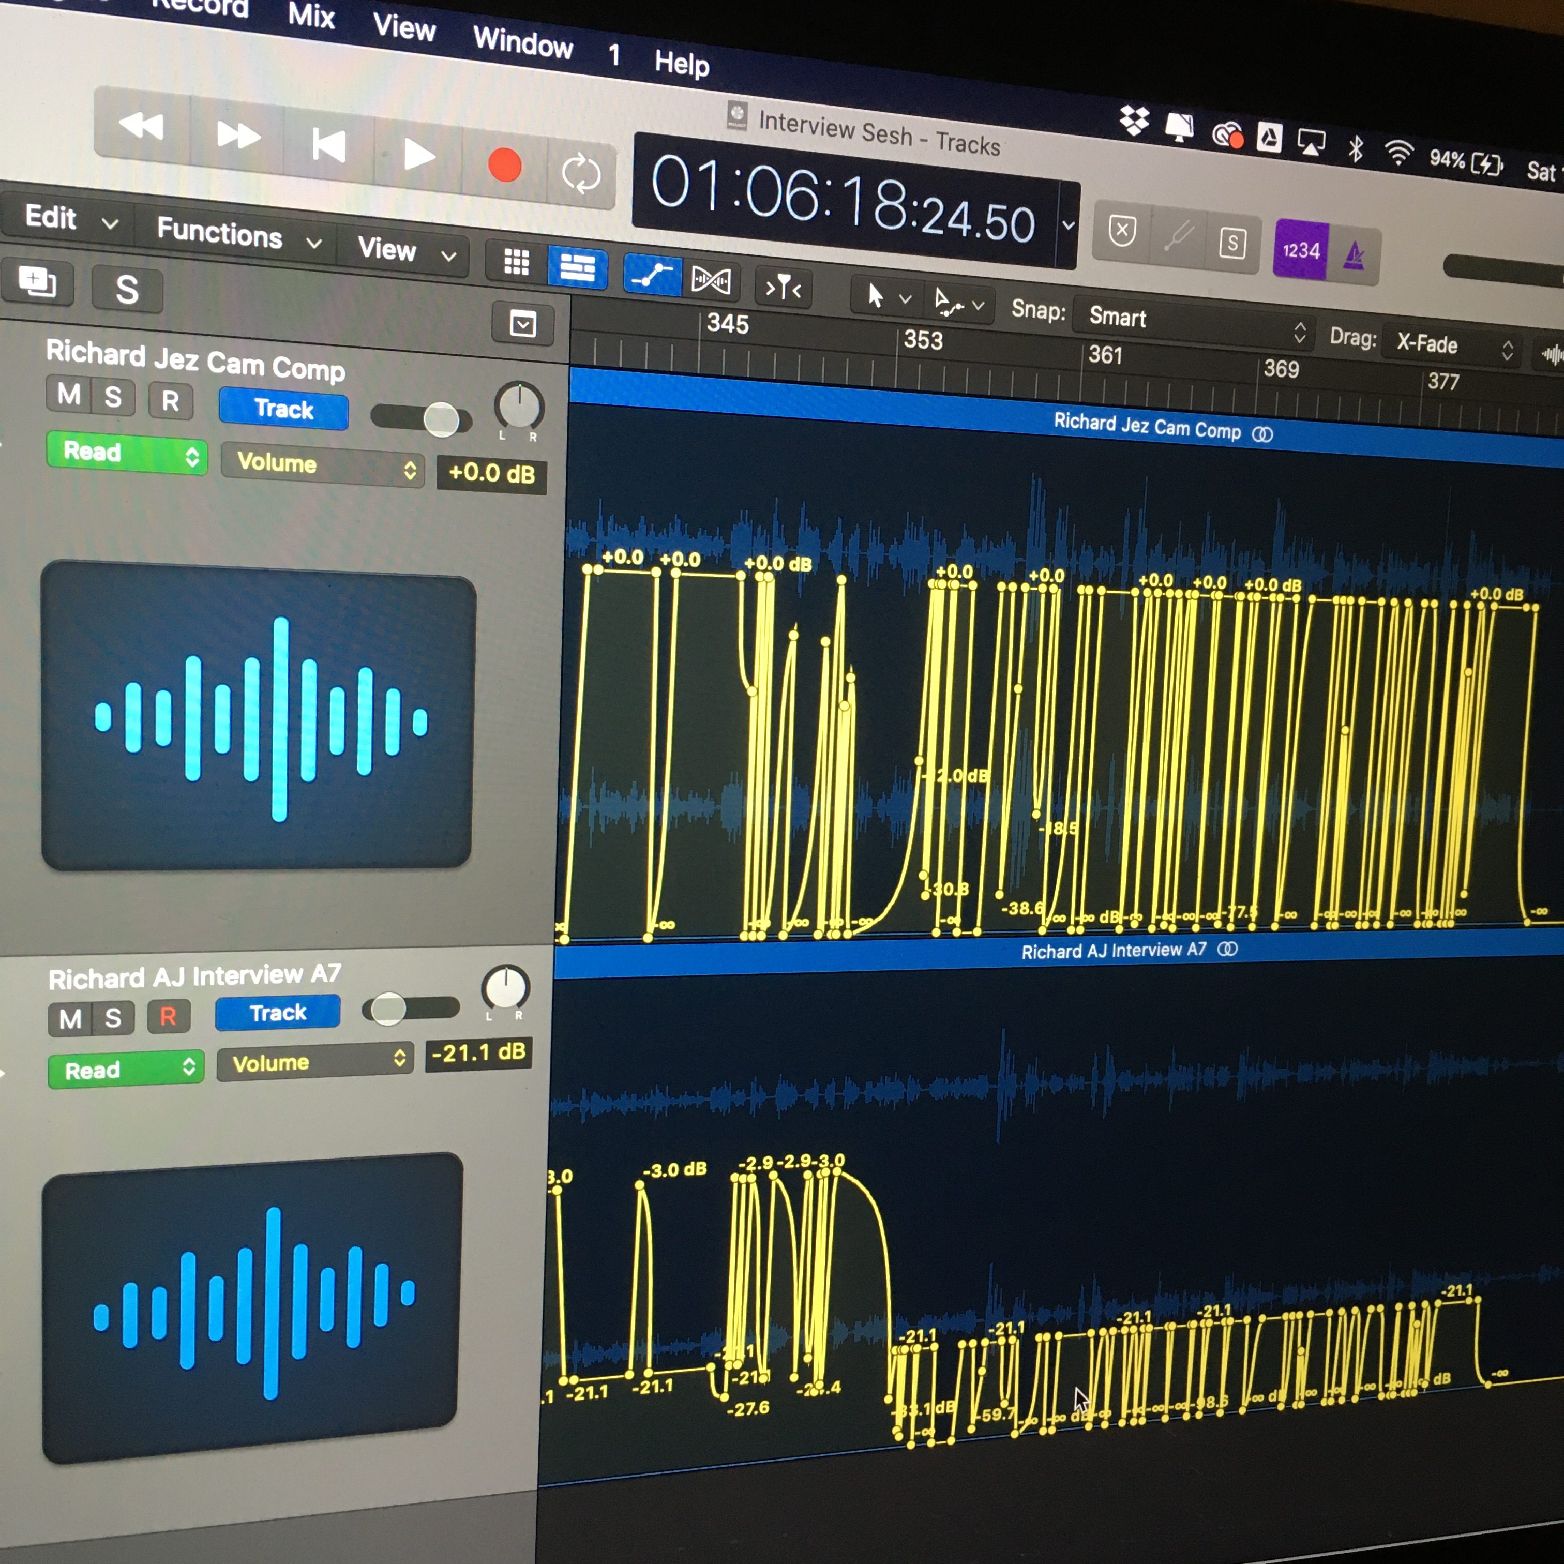Image resolution: width=1564 pixels, height=1564 pixels.
Task: Click the AirPlay display menu bar icon
Action: (x=1311, y=142)
